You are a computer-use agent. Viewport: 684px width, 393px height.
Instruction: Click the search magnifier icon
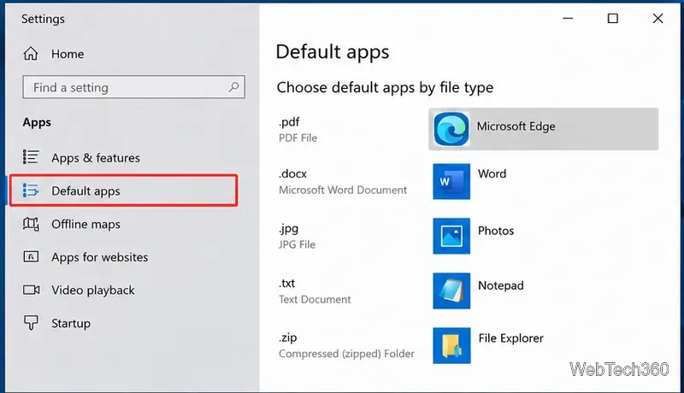pyautogui.click(x=233, y=86)
